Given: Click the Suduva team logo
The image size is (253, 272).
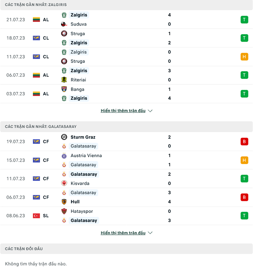Looking at the screenshot, I should tap(64, 24).
